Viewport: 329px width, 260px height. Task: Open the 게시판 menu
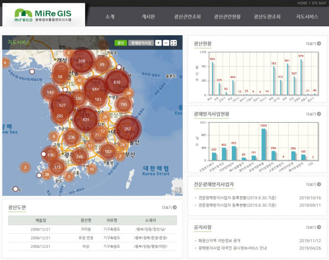[x=148, y=16]
